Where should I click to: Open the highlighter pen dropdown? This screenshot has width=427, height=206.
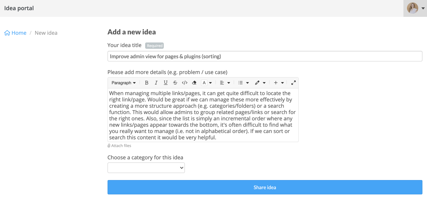pos(260,83)
